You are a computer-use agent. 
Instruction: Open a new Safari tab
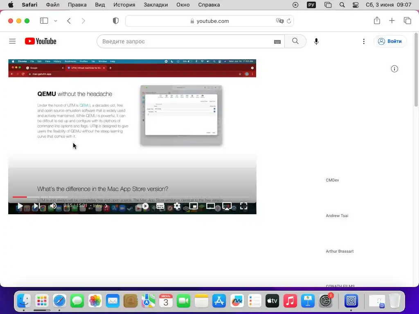tap(392, 20)
